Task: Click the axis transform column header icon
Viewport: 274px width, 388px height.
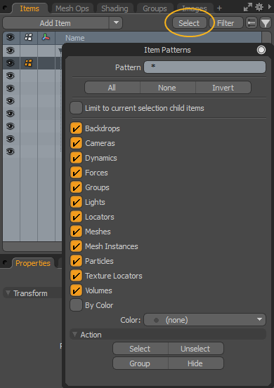Action: tap(46, 38)
